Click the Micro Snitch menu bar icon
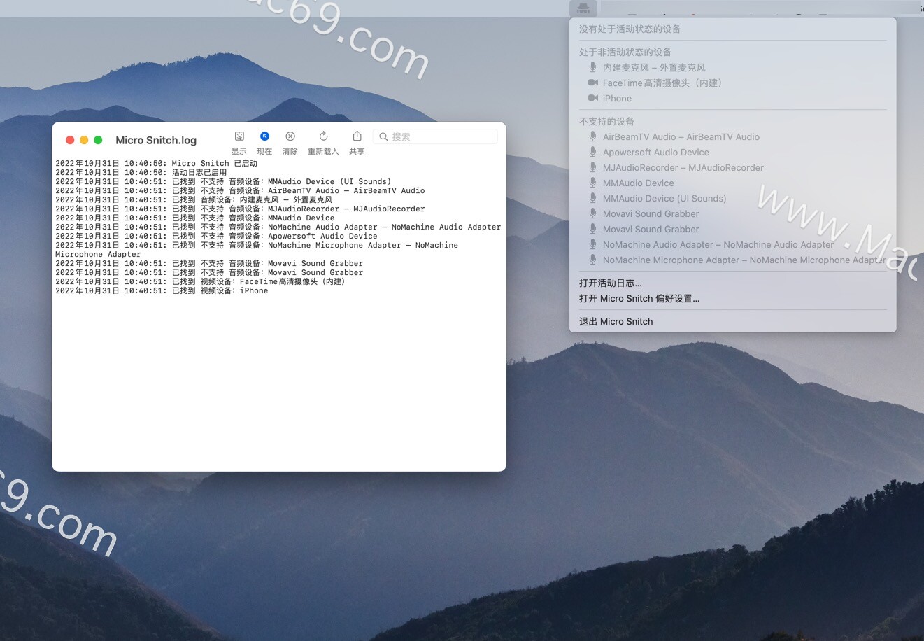Screen dimensions: 924x641 click(x=583, y=8)
